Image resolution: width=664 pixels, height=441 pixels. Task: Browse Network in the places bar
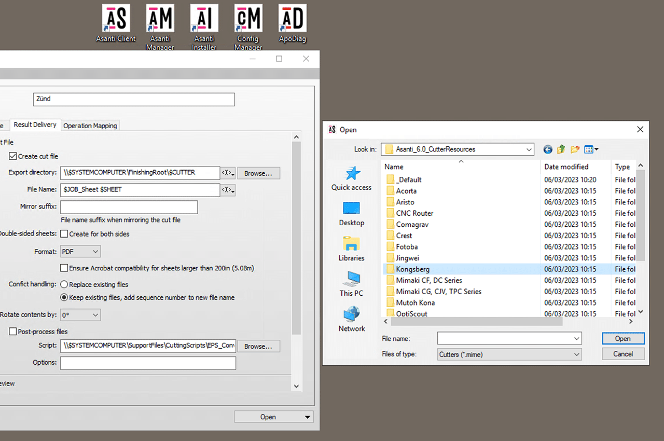coord(351,320)
